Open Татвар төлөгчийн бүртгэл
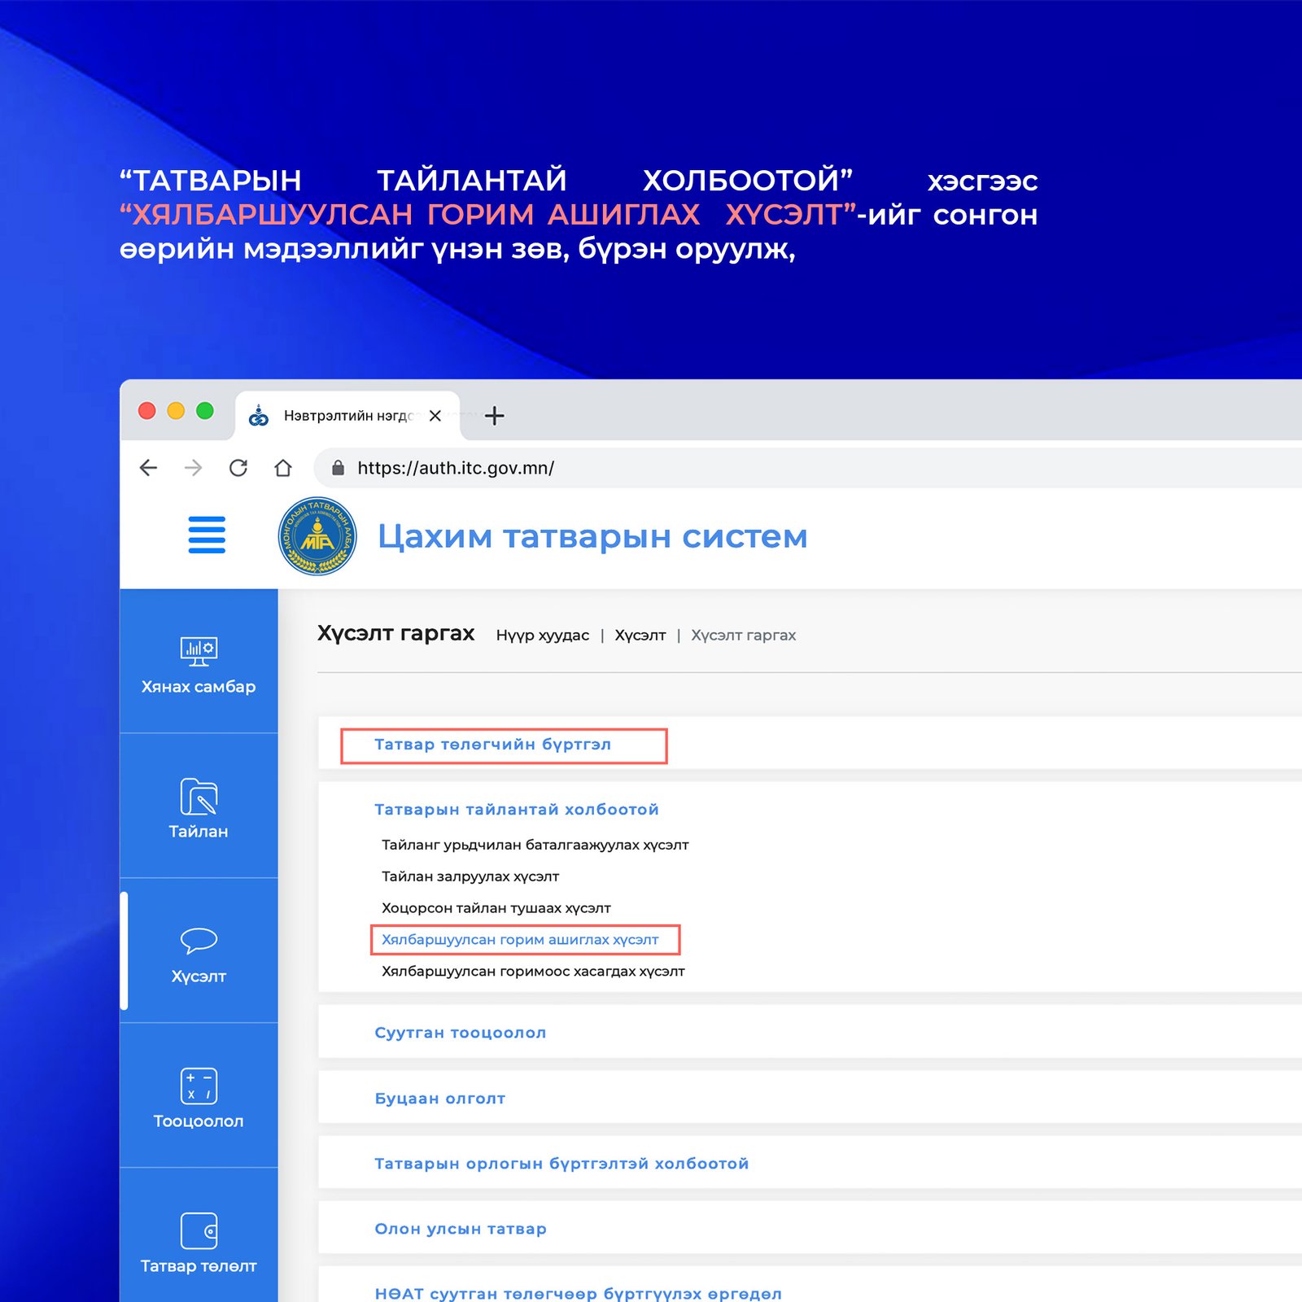The width and height of the screenshot is (1302, 1302). point(495,744)
